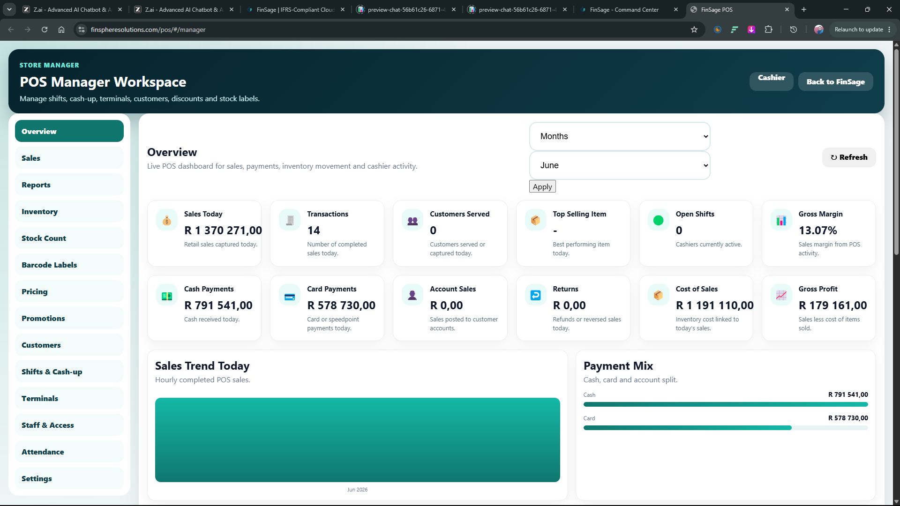Click the Transactions receipt icon
Viewport: 900px width, 506px height.
pyautogui.click(x=290, y=220)
